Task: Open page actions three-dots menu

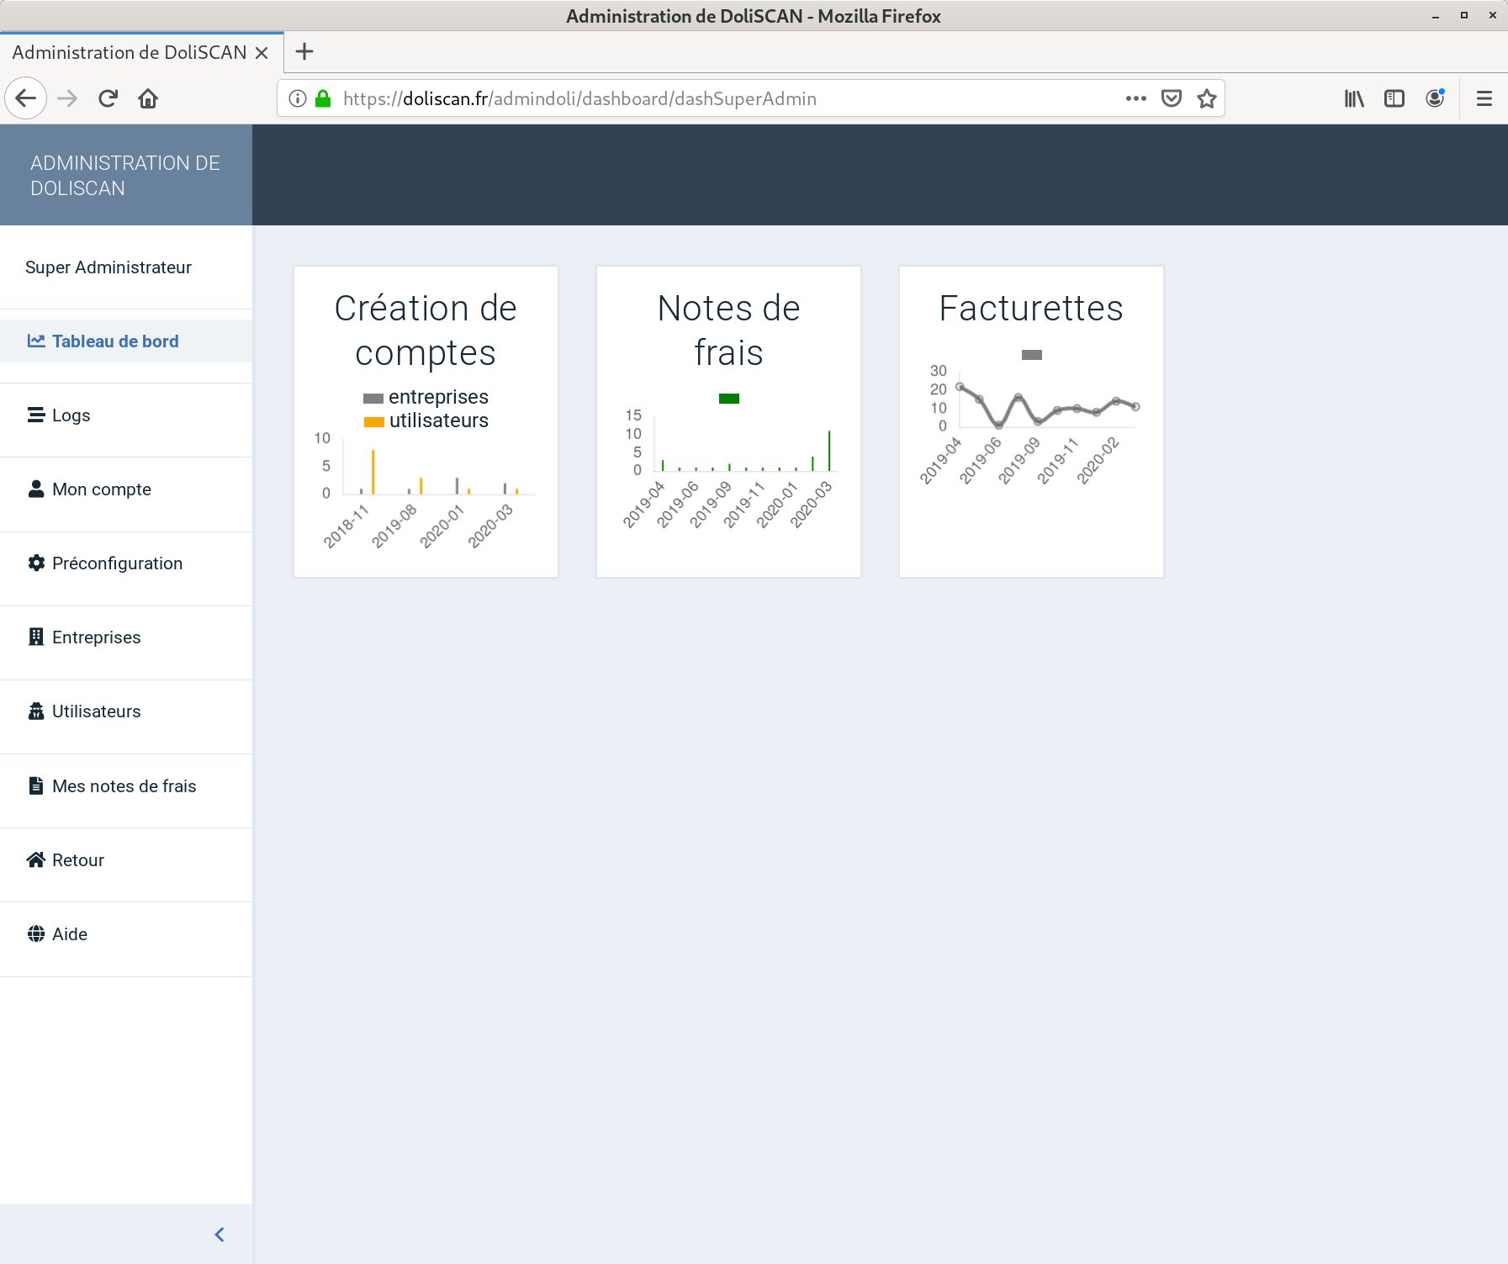Action: pyautogui.click(x=1136, y=99)
